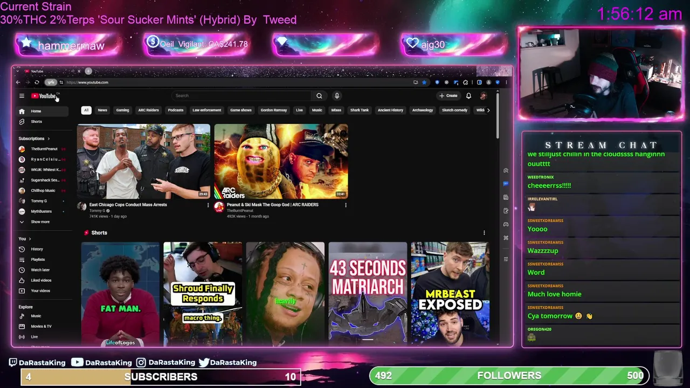Select the Gordon Ramsay chip

tap(274, 110)
